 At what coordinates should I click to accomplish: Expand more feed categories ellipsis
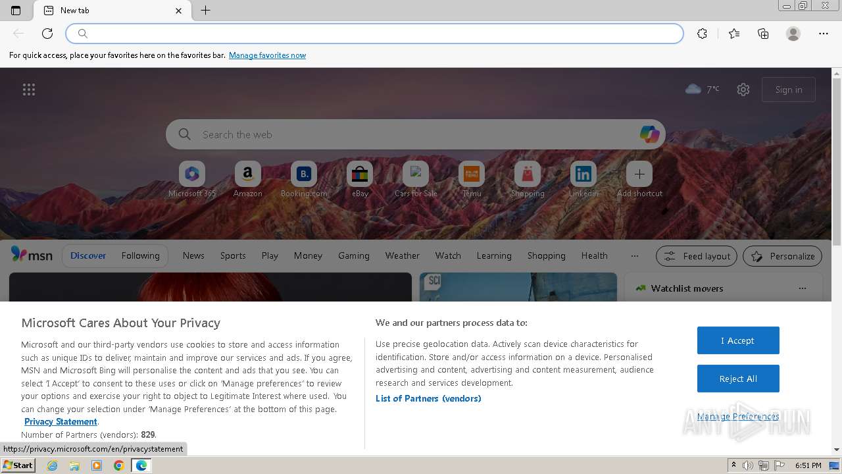pos(634,255)
